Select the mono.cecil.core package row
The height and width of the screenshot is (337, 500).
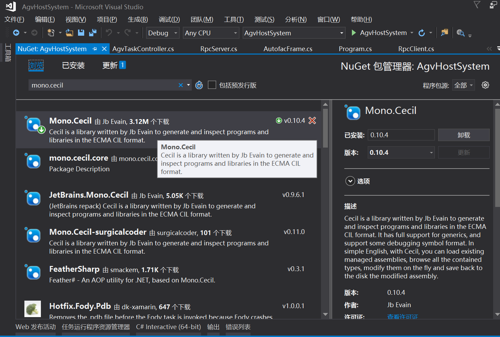168,166
